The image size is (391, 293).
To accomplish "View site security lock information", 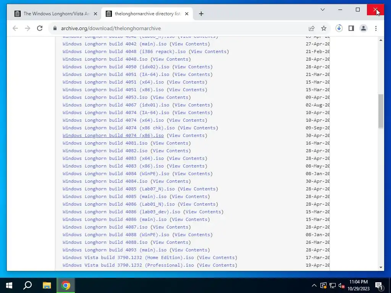I will click(55, 28).
